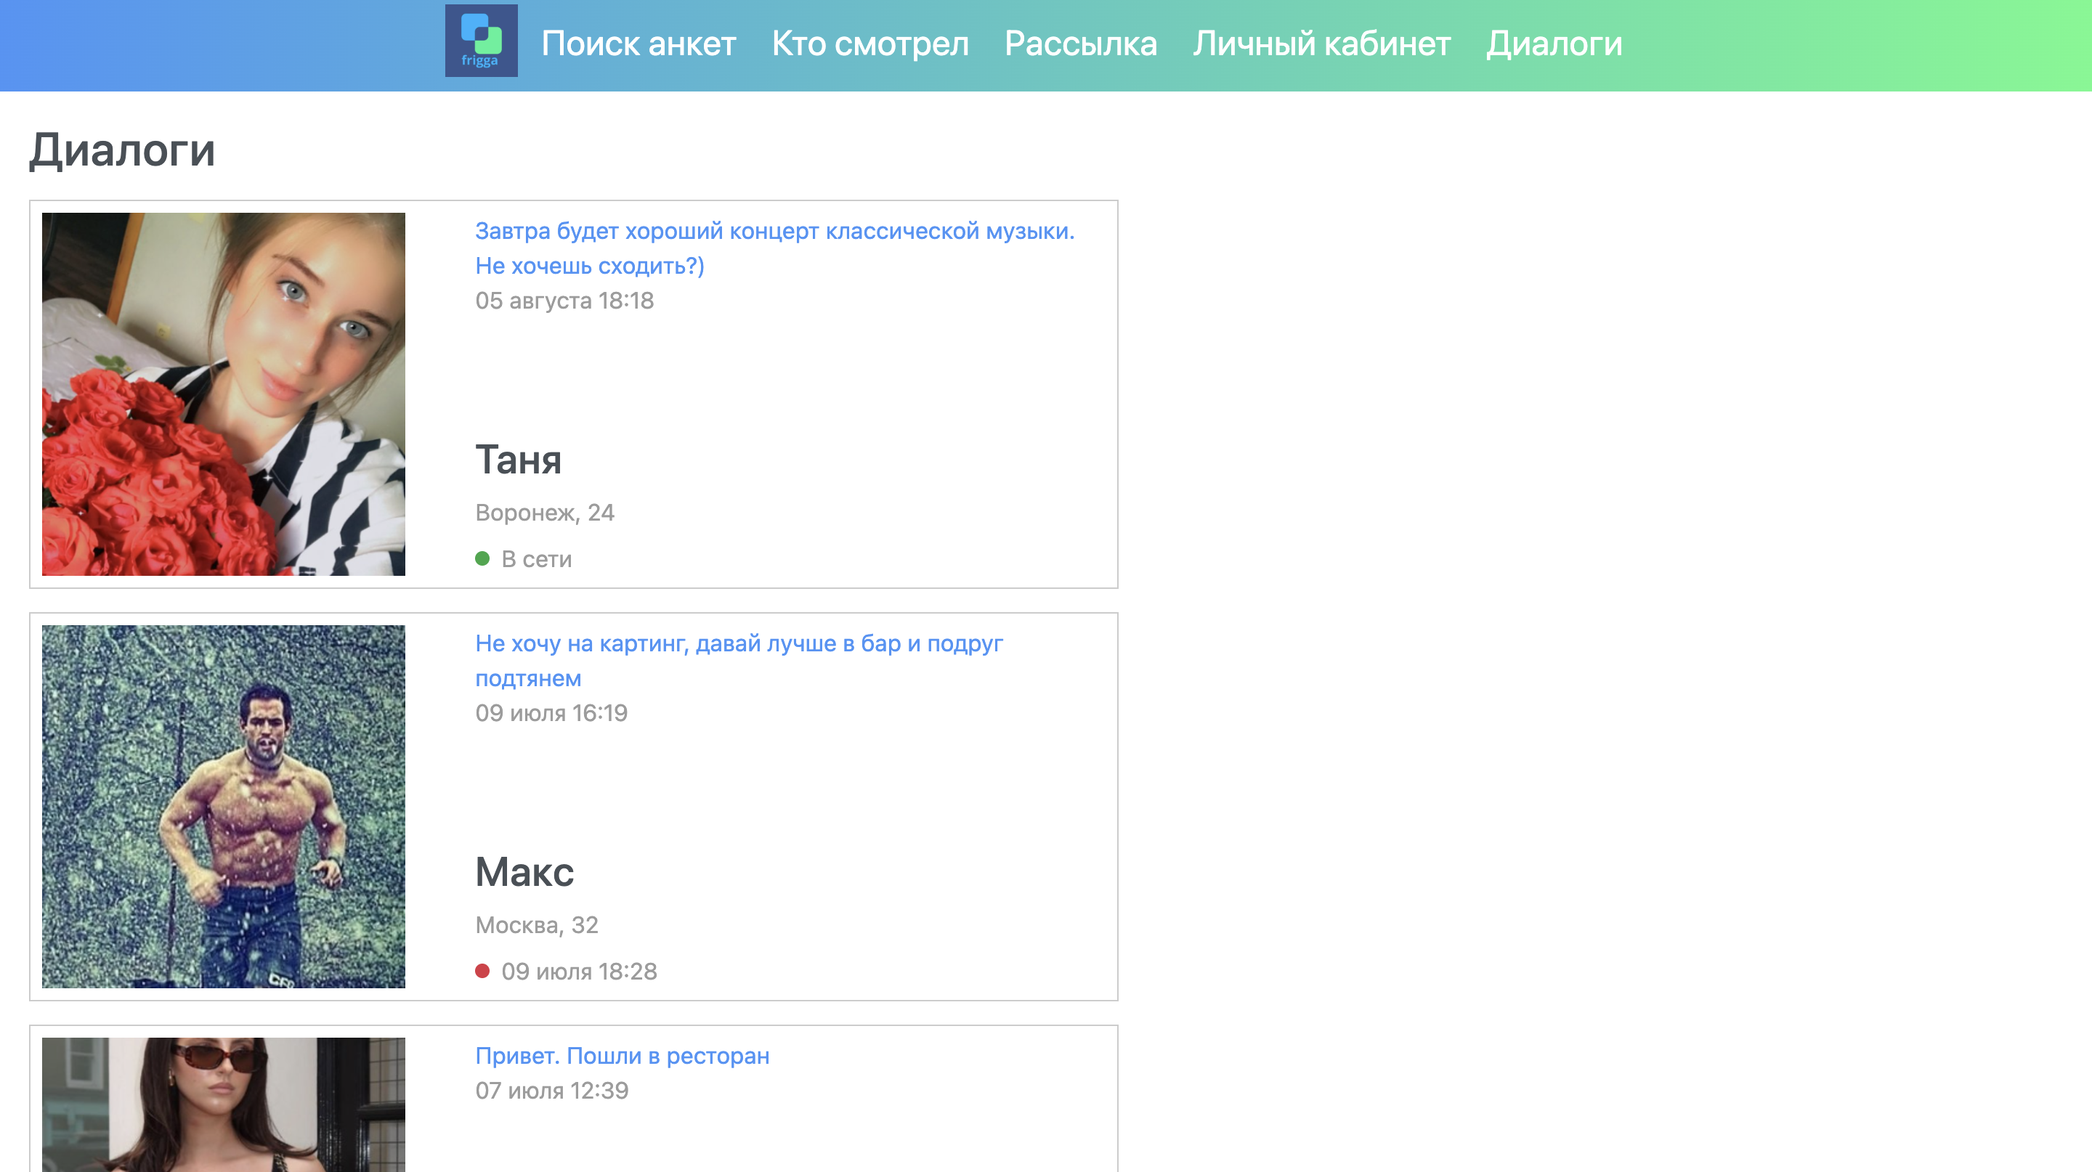Click the profile photo with sunglasses

(223, 1104)
